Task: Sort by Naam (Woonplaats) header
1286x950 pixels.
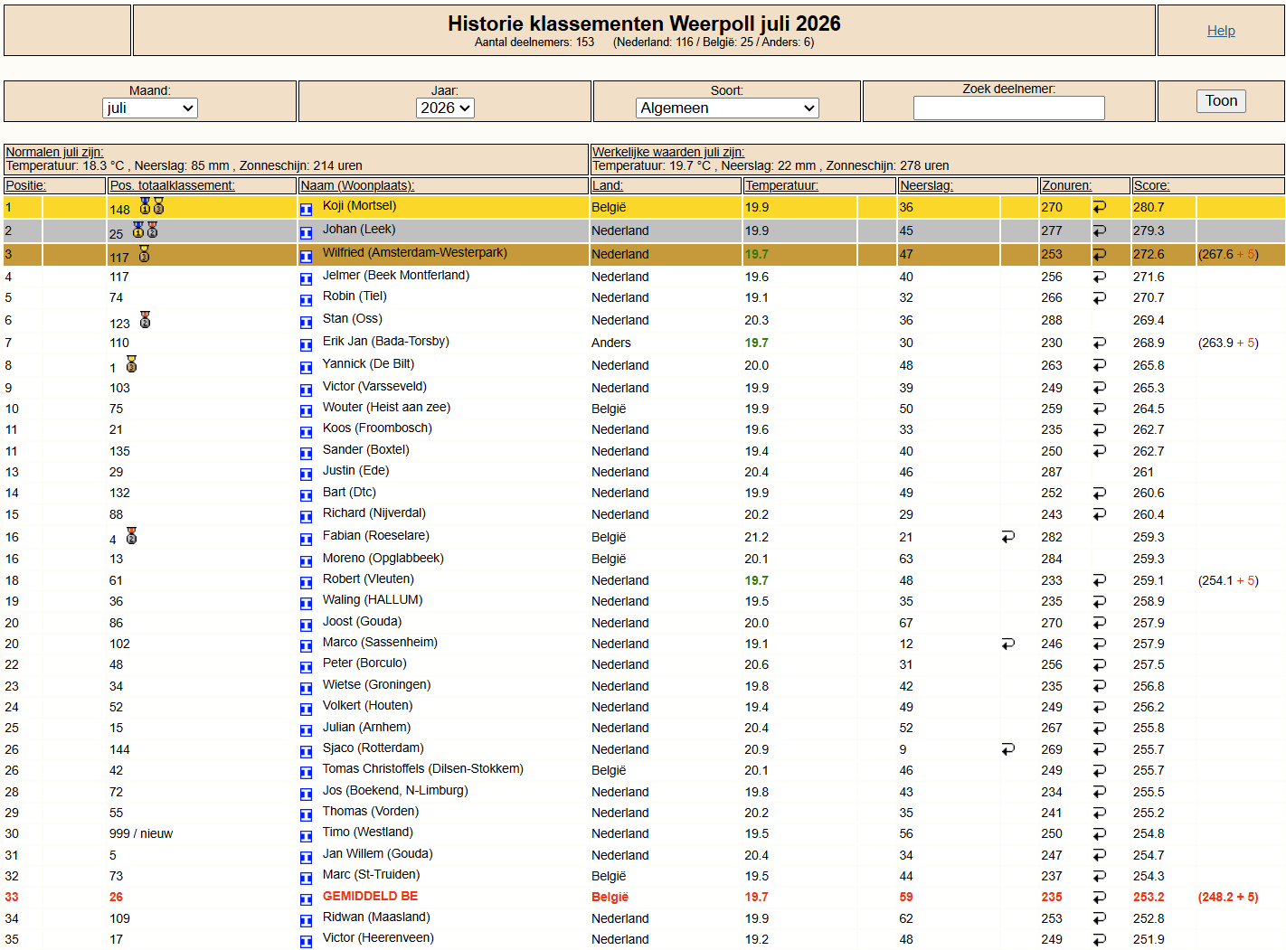Action: 357,185
